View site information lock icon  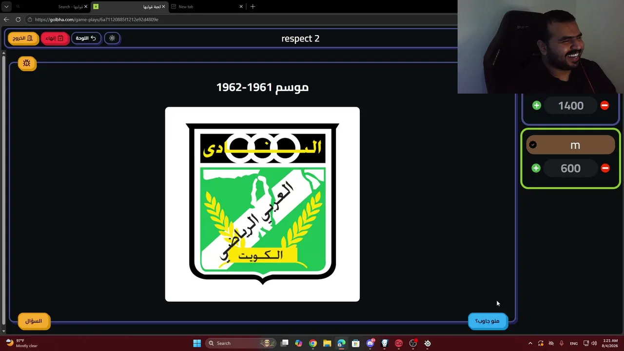[x=30, y=19]
